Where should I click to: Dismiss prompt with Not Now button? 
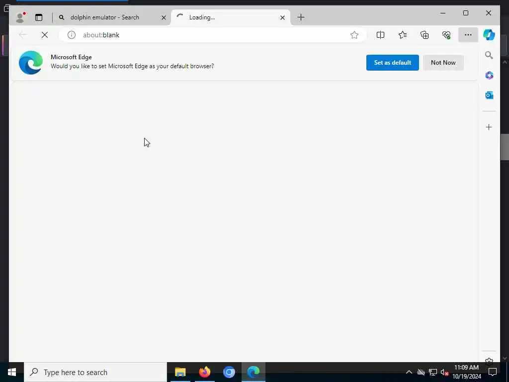(x=443, y=63)
